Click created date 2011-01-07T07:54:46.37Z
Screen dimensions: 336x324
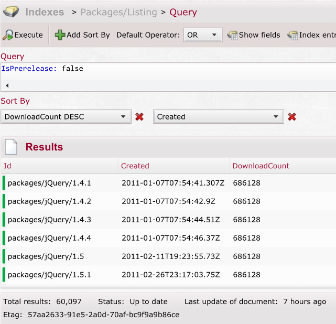coord(170,238)
